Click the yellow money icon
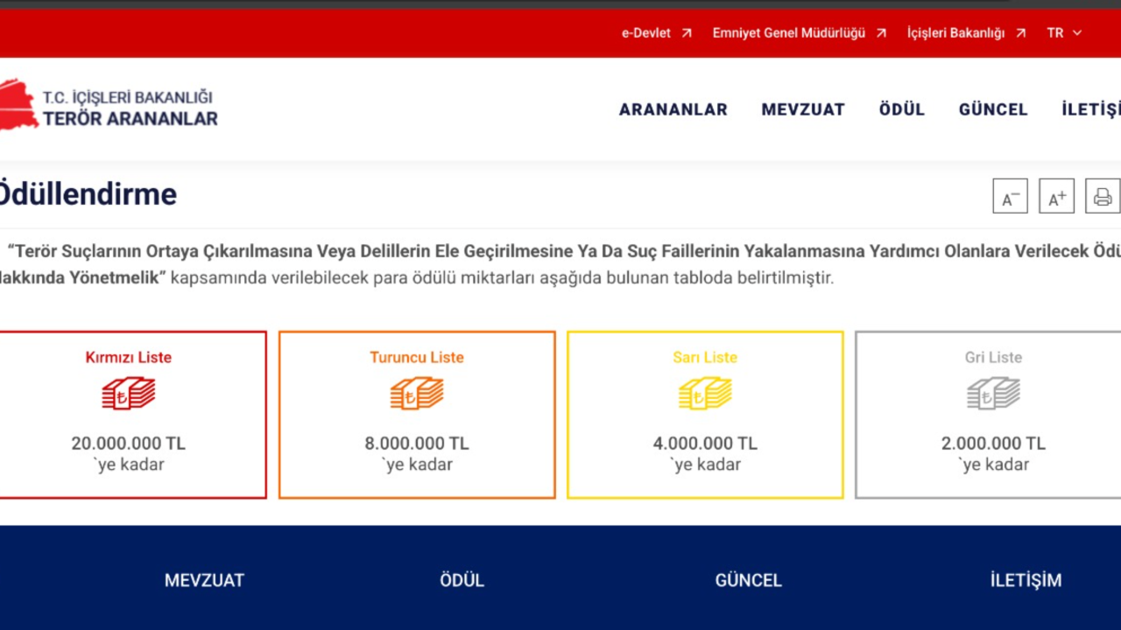Screen dimensions: 1121x630 coord(705,394)
